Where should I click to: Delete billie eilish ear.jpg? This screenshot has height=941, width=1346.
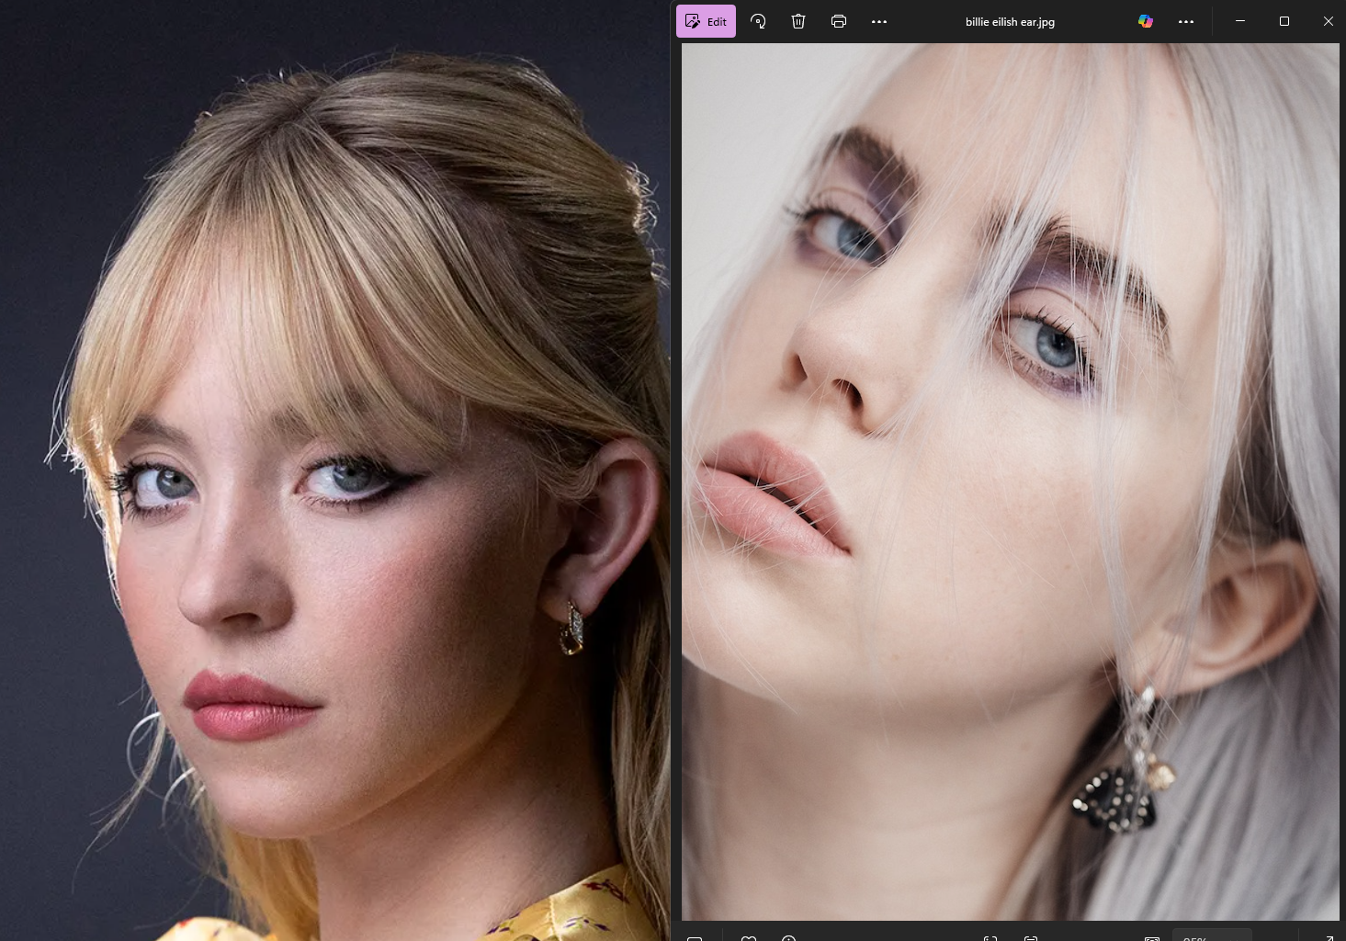[x=797, y=21]
